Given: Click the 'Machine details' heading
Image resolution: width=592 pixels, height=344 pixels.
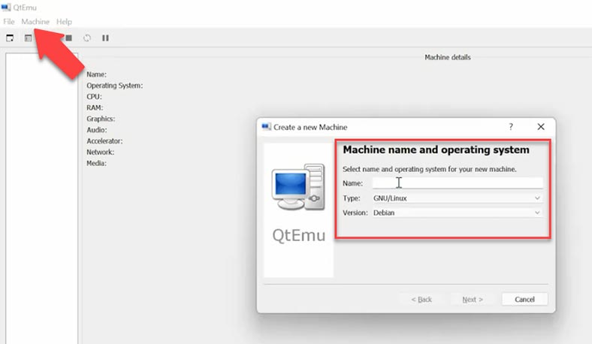Looking at the screenshot, I should click(x=448, y=57).
